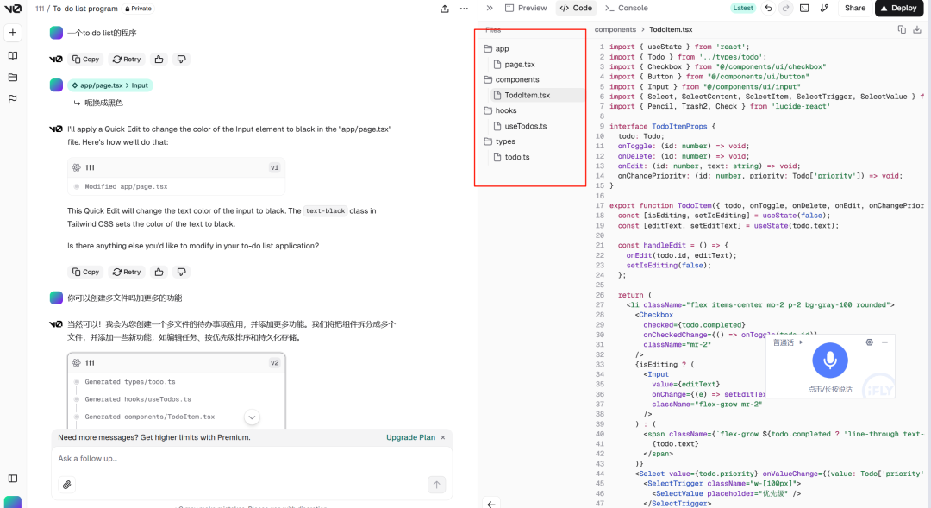The image size is (931, 508).
Task: Select useTodos.ts in the file tree
Action: point(524,125)
